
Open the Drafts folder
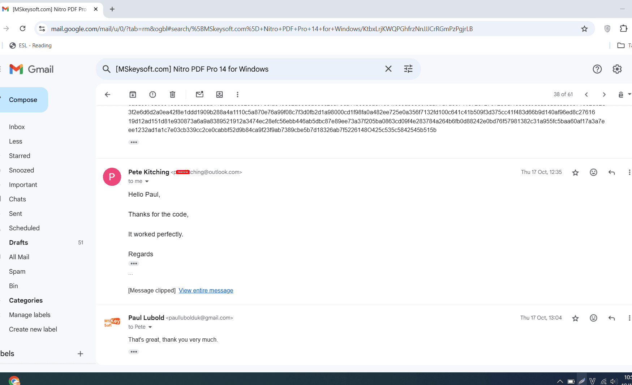[x=18, y=243]
